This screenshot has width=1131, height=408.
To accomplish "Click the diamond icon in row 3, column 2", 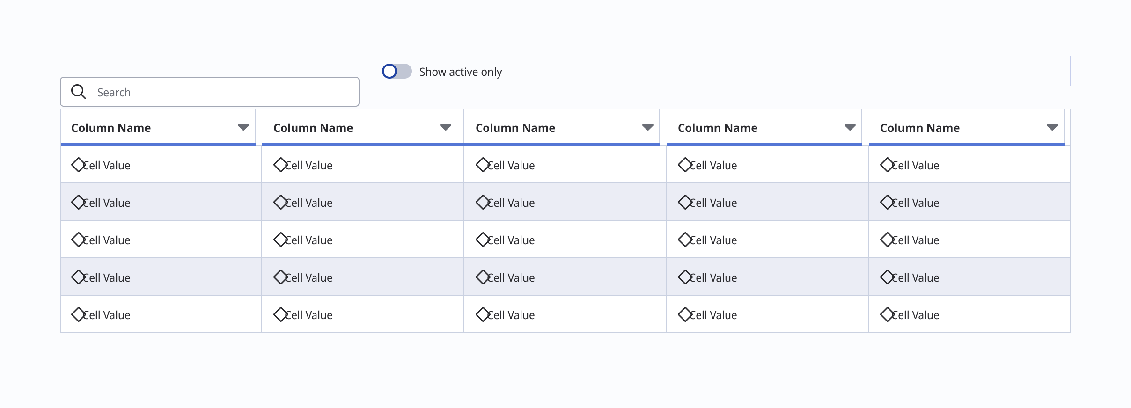I will pyautogui.click(x=281, y=240).
